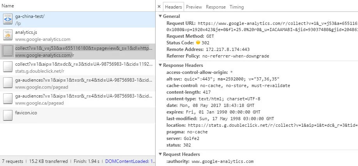This screenshot has width=358, height=166.
Task: Click the location header doubleclick URL
Action: 273,125
